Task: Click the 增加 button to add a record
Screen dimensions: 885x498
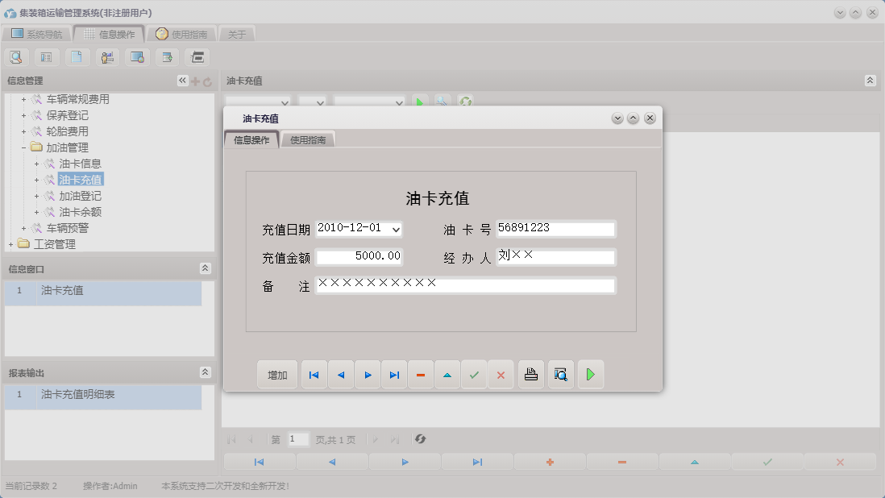Action: click(x=276, y=374)
